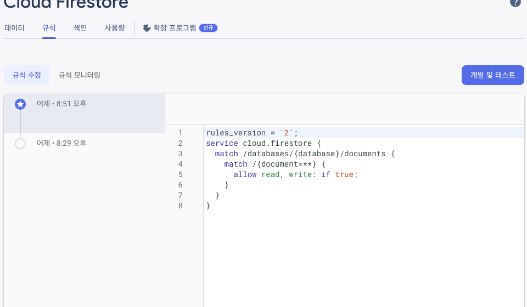Switch to the 색인 tab
The width and height of the screenshot is (527, 307).
(80, 28)
